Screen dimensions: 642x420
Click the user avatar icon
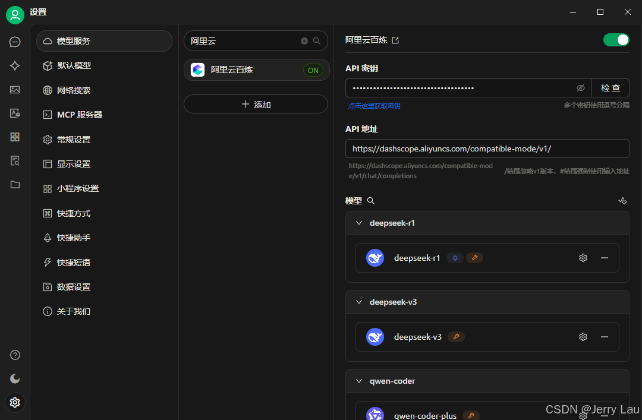click(x=15, y=15)
